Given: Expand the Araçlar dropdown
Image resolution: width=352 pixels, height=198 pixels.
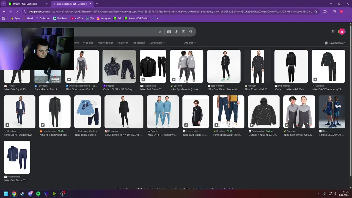Looking at the screenshot, I should [x=190, y=43].
